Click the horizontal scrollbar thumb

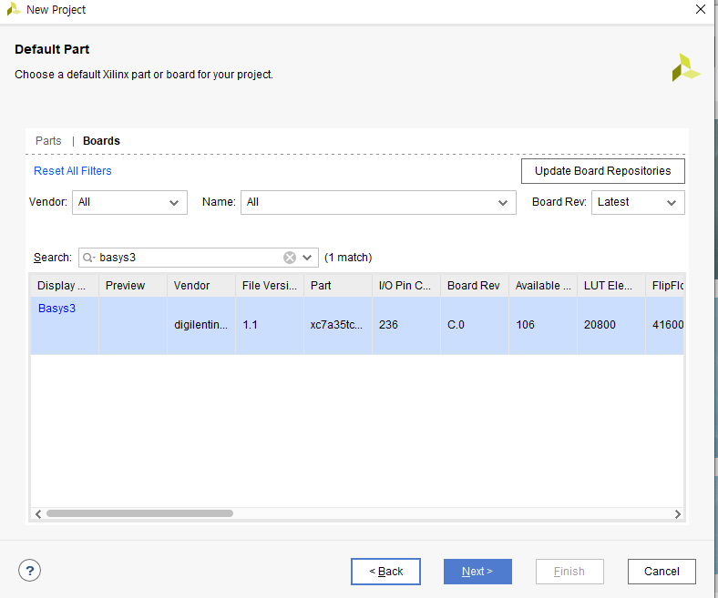point(138,513)
